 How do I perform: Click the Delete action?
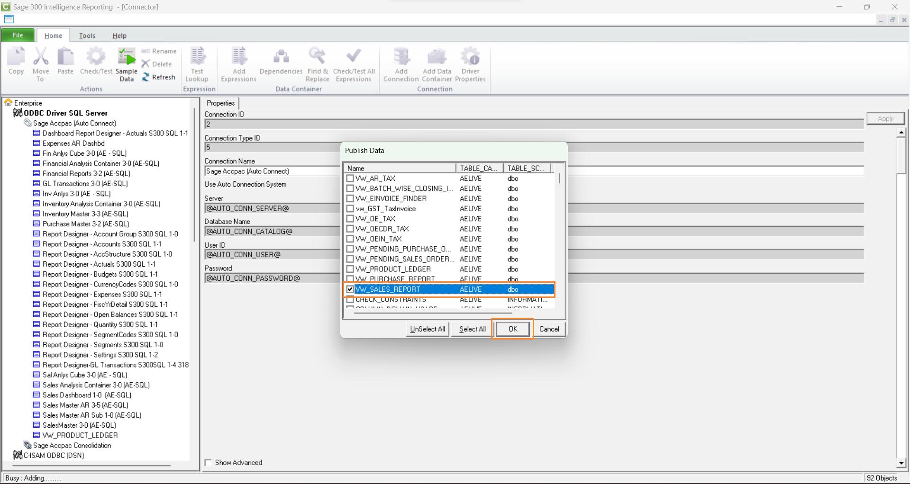(x=157, y=64)
